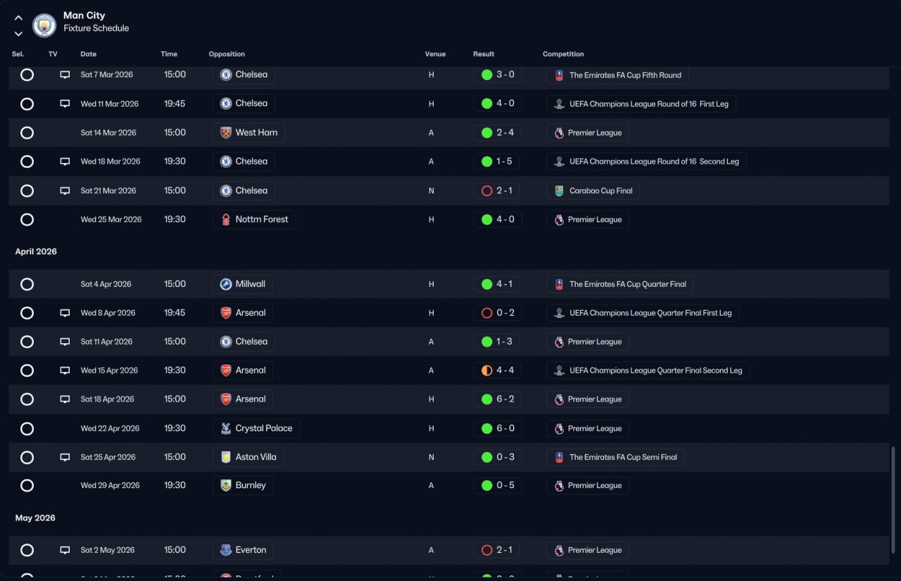Click the West Ham club crest icon

coord(226,133)
